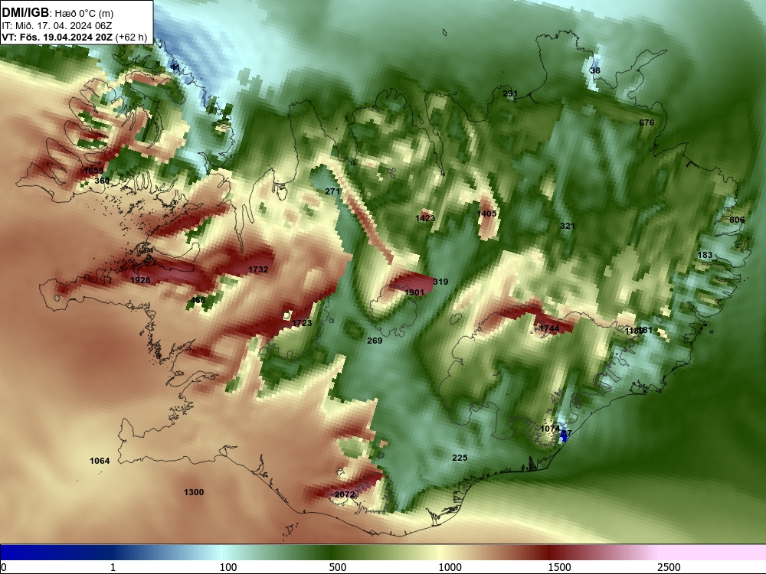Viewport: 766px width, 574px height.
Task: Click the map value 806
Action: (x=737, y=220)
